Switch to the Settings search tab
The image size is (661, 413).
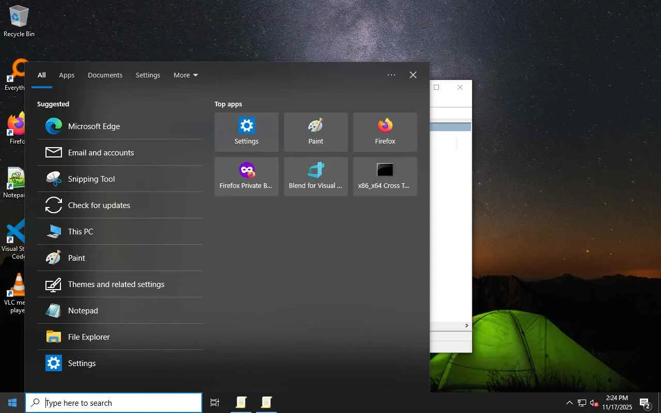[x=148, y=75]
